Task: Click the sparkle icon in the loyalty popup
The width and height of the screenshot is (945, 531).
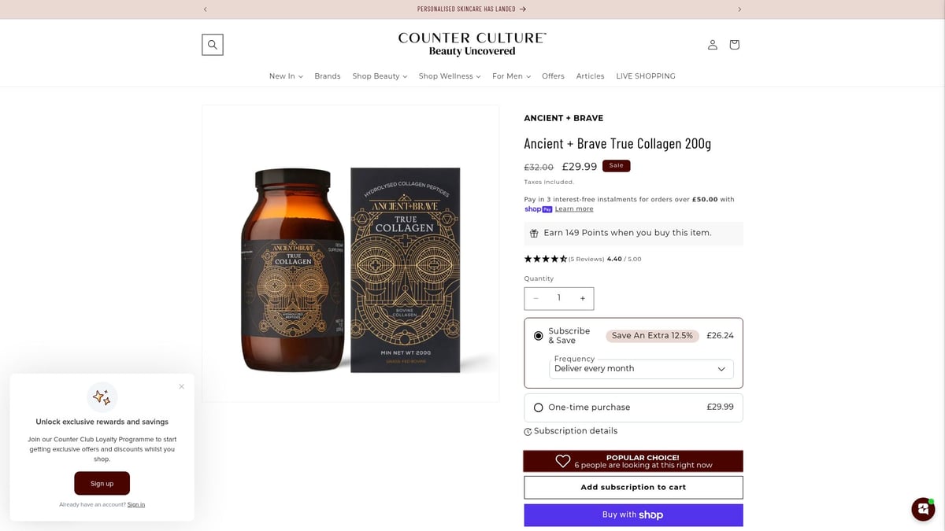Action: pos(102,396)
